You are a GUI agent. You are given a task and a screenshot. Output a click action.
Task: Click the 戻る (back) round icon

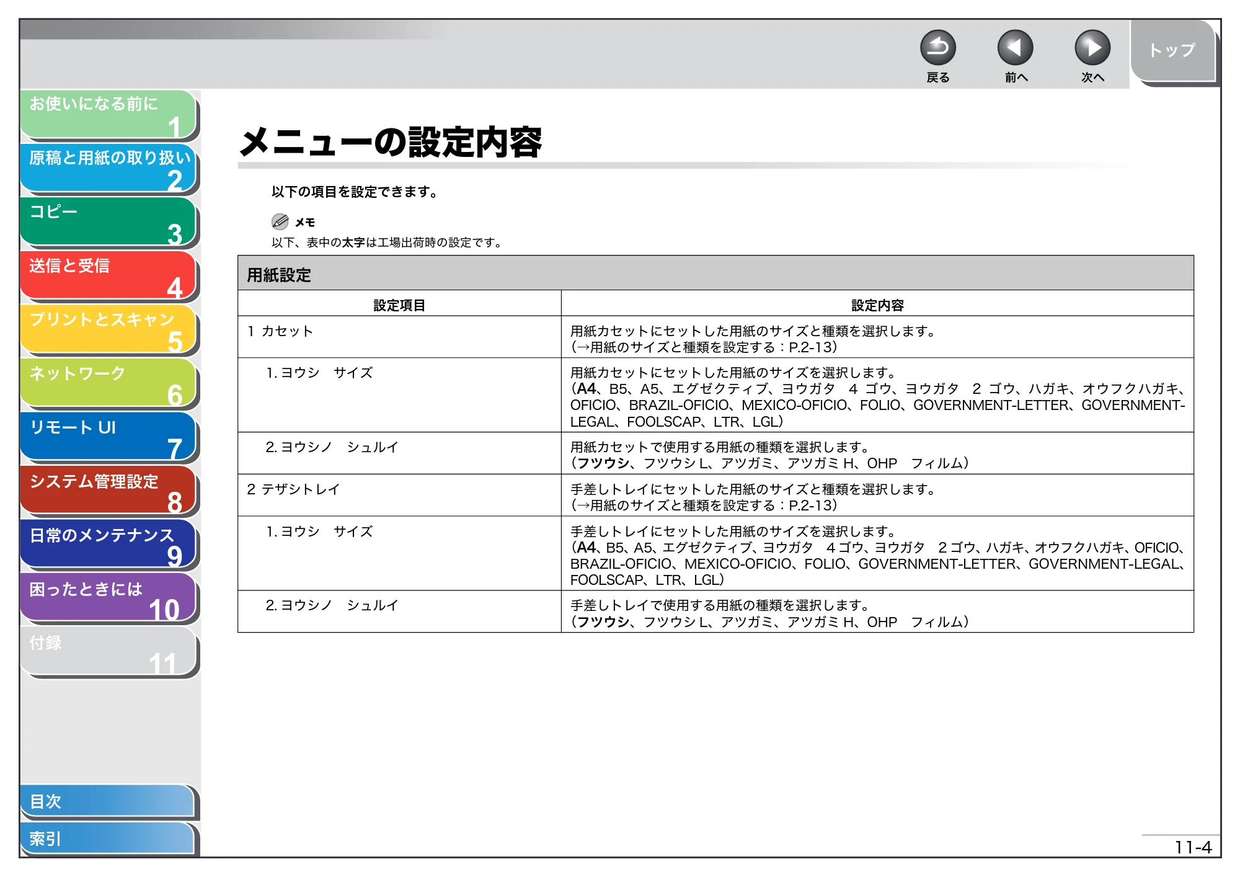[937, 48]
